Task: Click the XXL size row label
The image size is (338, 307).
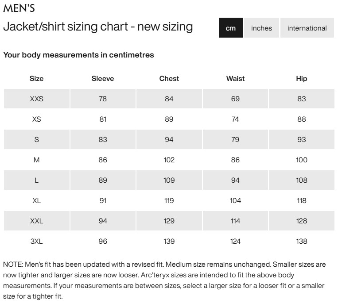Action: point(37,221)
